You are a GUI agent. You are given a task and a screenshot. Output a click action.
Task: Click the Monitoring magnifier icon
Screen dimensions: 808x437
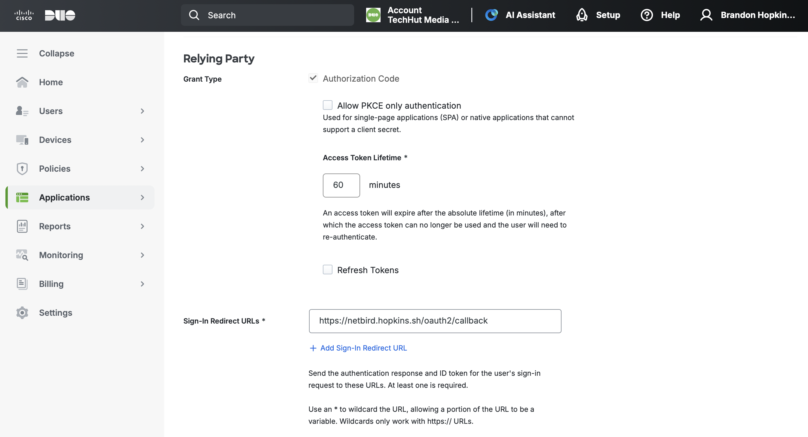coord(22,255)
